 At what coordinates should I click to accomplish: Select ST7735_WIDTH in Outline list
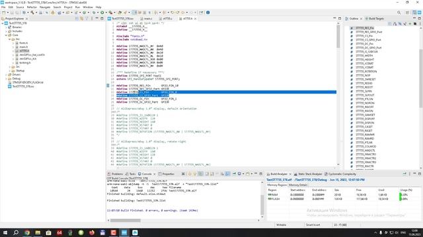click(x=364, y=55)
